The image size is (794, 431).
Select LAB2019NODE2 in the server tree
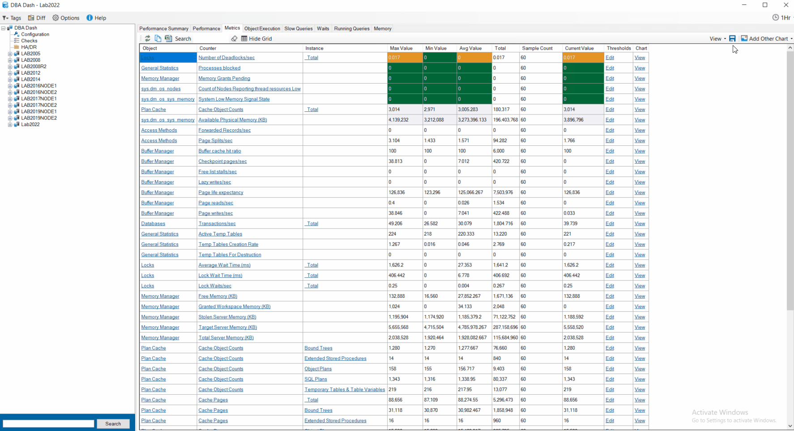tap(39, 118)
